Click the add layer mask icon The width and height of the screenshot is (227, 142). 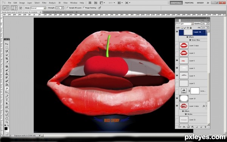pyautogui.click(x=188, y=127)
